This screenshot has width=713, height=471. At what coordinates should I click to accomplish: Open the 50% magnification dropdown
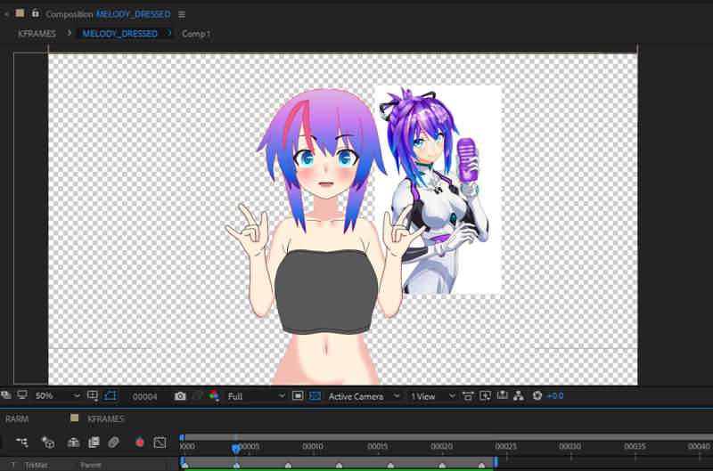click(x=57, y=396)
